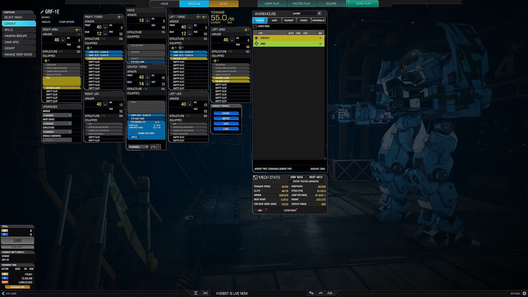The height and width of the screenshot is (297, 528).
Task: Click the Exit Game arrow icon
Action: click(3, 293)
